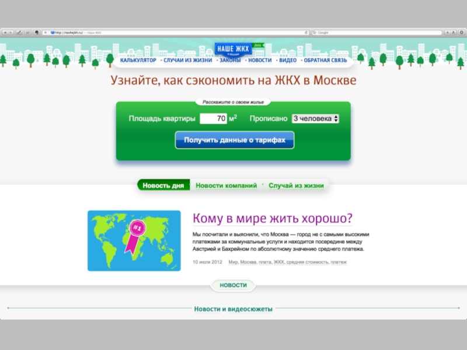Open the ОБРАТНАЯ СВЯЗЬ menu item
The image size is (467, 350).
pyautogui.click(x=325, y=60)
